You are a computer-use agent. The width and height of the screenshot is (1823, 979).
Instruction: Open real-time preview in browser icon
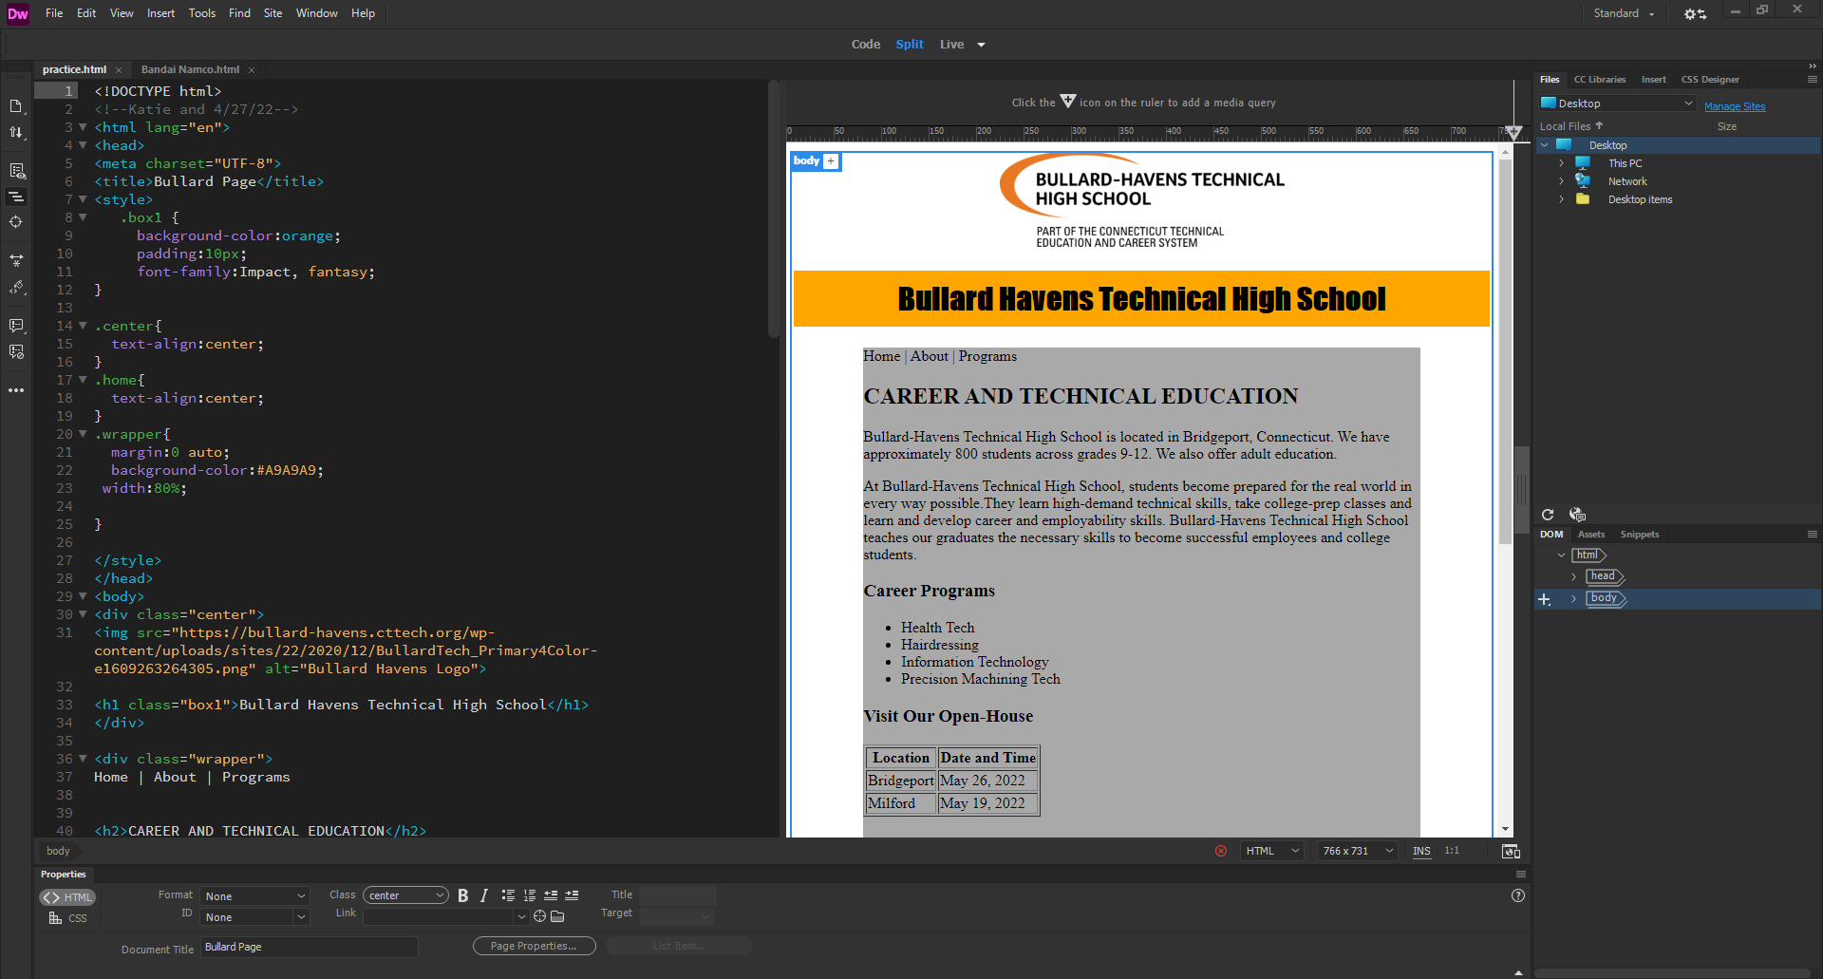(1511, 851)
